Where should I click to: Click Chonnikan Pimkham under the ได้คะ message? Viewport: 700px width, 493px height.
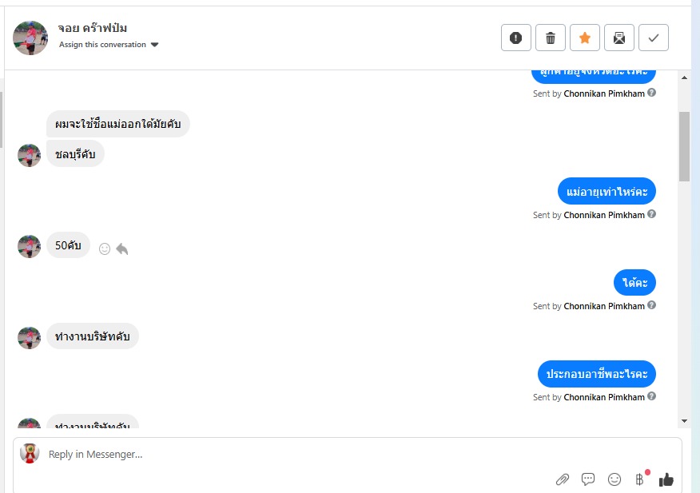[604, 306]
